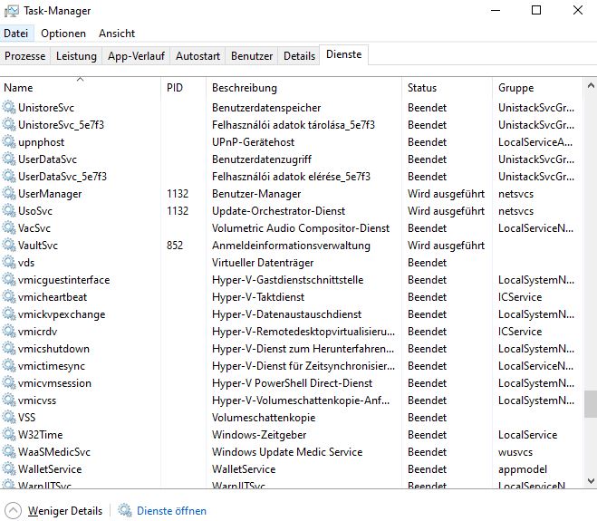The width and height of the screenshot is (597, 521).
Task: Click the gear icon beside Dienste öffnen
Action: tap(124, 510)
